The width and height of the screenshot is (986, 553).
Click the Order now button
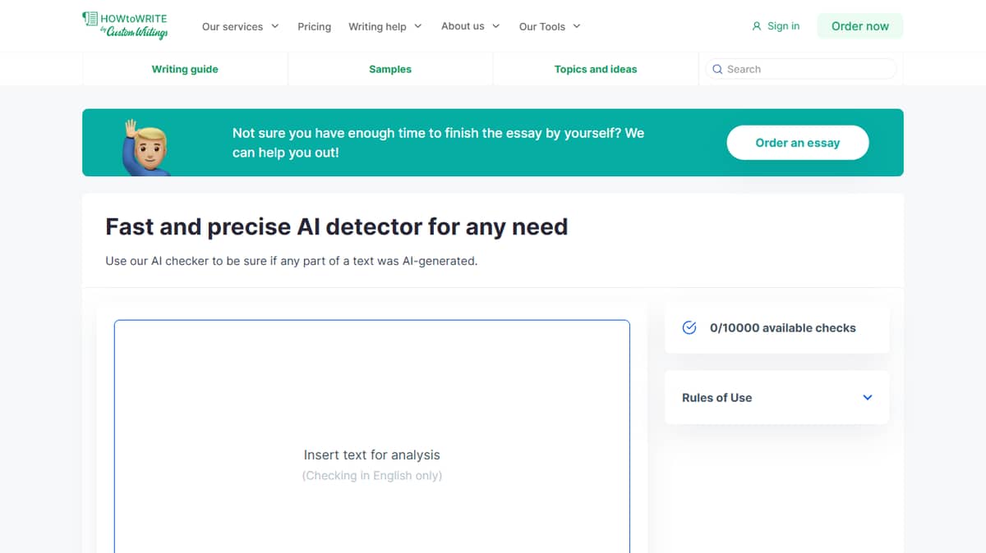pyautogui.click(x=860, y=26)
